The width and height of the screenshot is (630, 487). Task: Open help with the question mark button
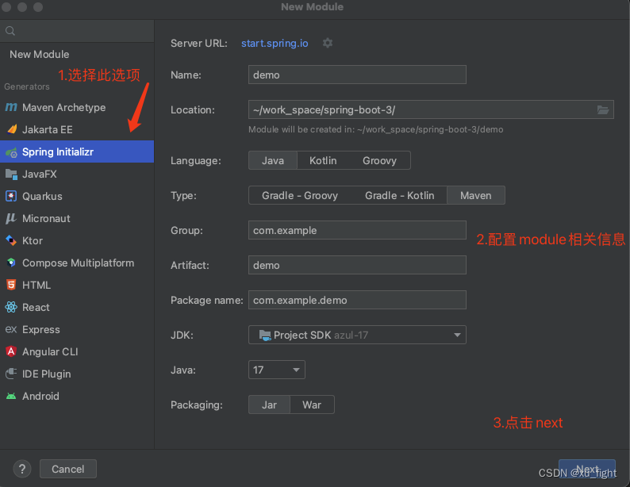(22, 469)
